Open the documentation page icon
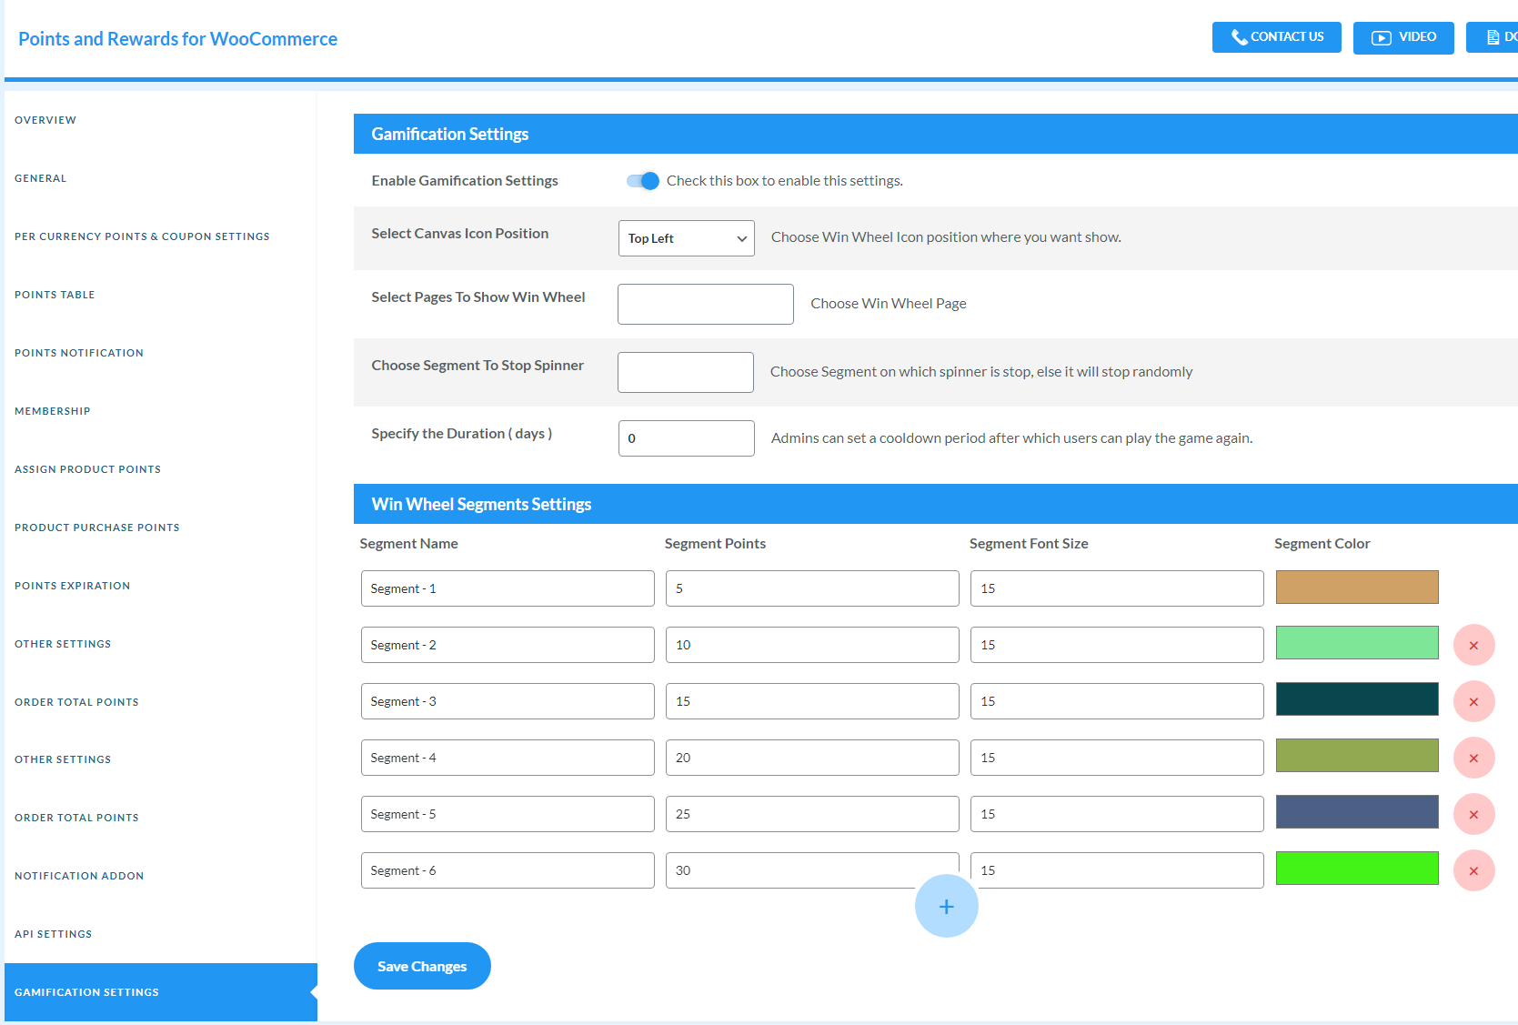Viewport: 1518px width, 1025px height. click(x=1492, y=37)
